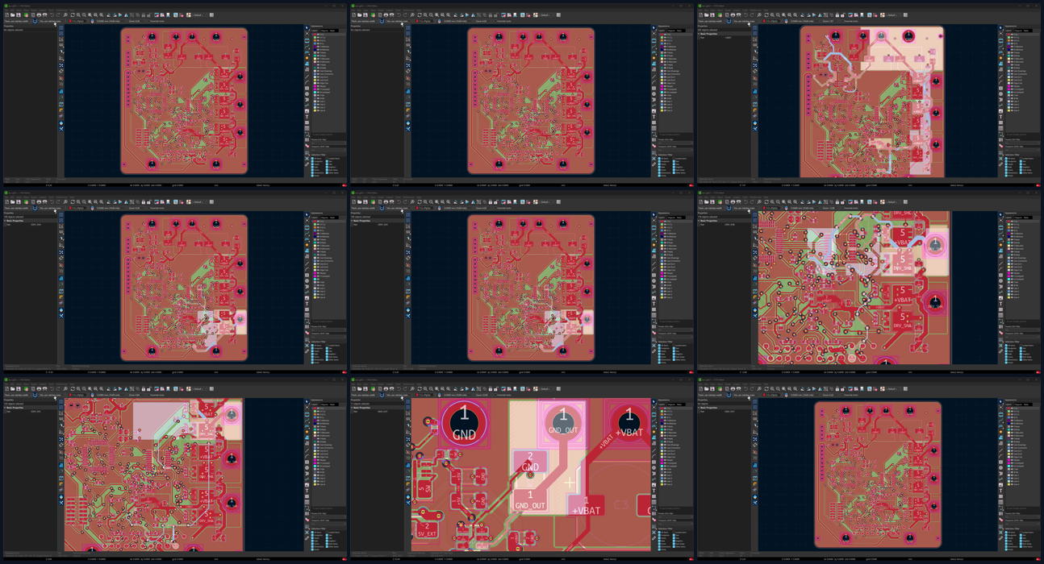The image size is (1044, 564).
Task: Open Footprint Editor icon in middle-left window
Action: (157, 201)
